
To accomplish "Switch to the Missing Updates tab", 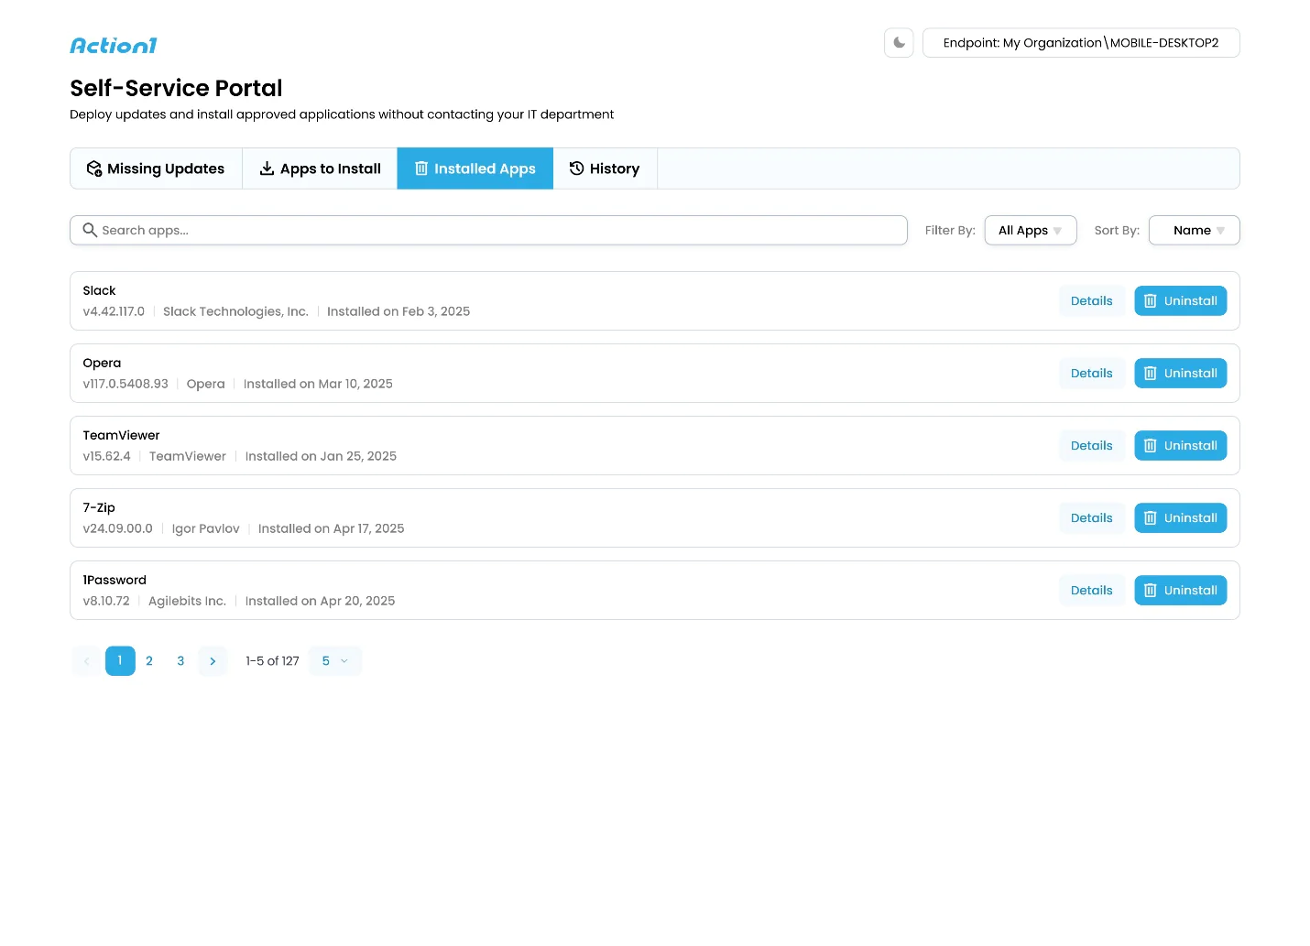I will pos(156,169).
